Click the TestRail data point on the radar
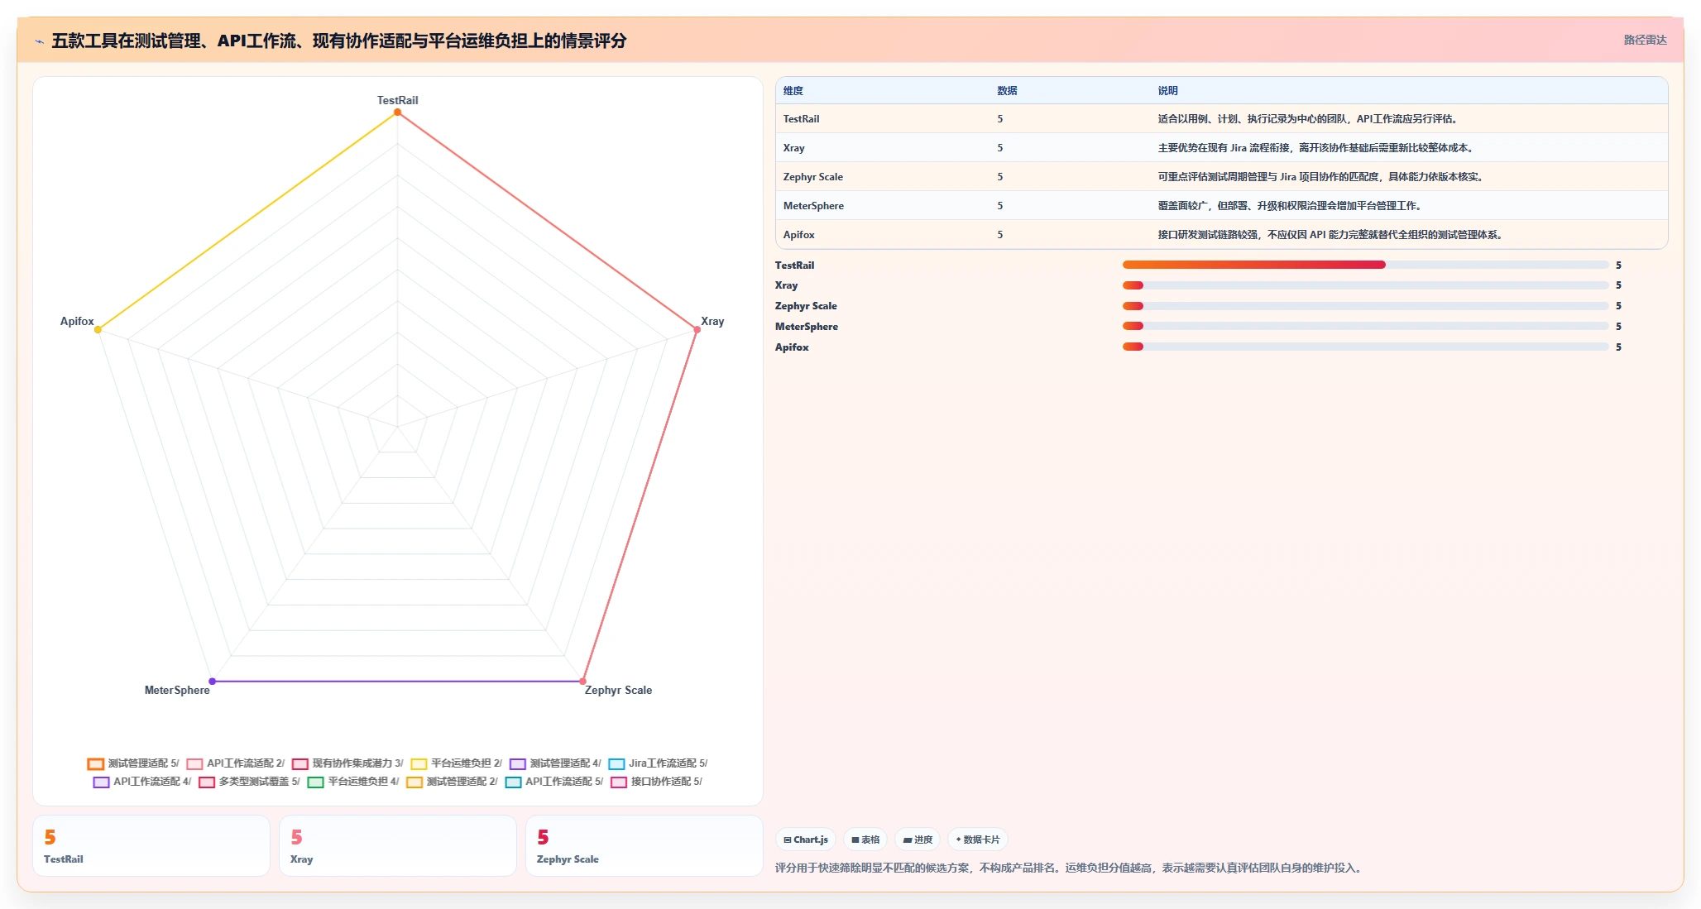The width and height of the screenshot is (1701, 909). tap(398, 112)
